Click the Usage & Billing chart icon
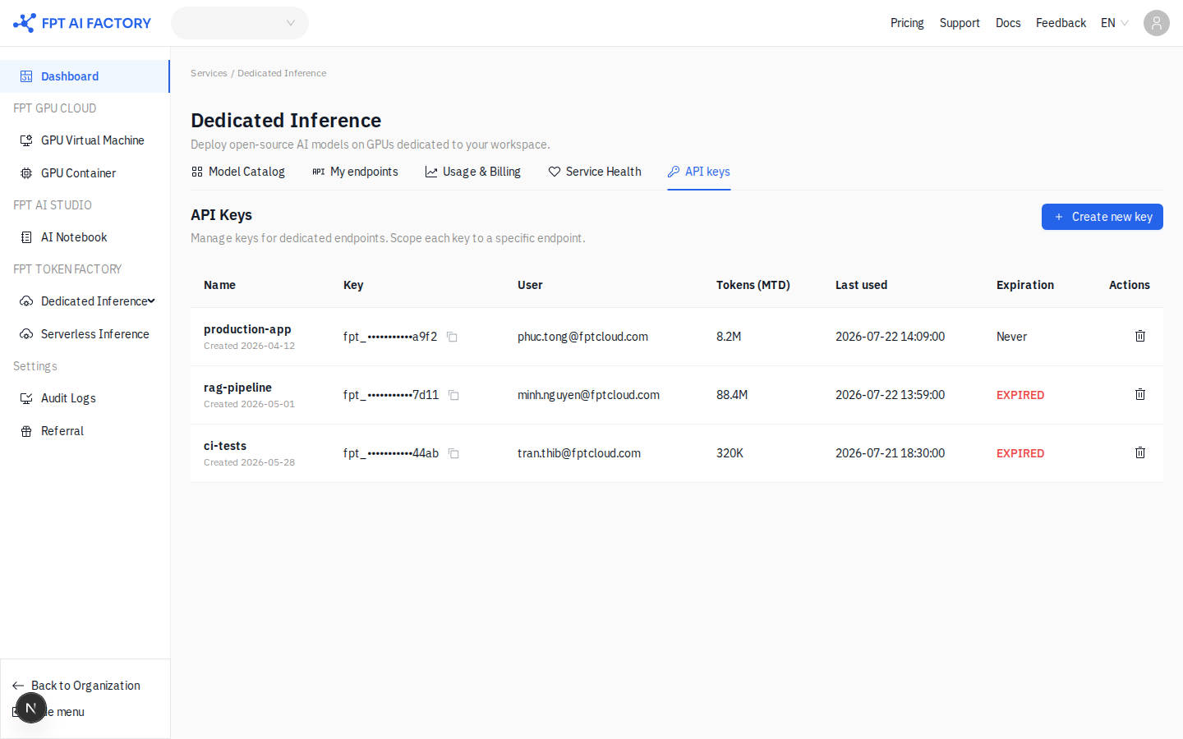This screenshot has height=739, width=1183. pyautogui.click(x=431, y=172)
